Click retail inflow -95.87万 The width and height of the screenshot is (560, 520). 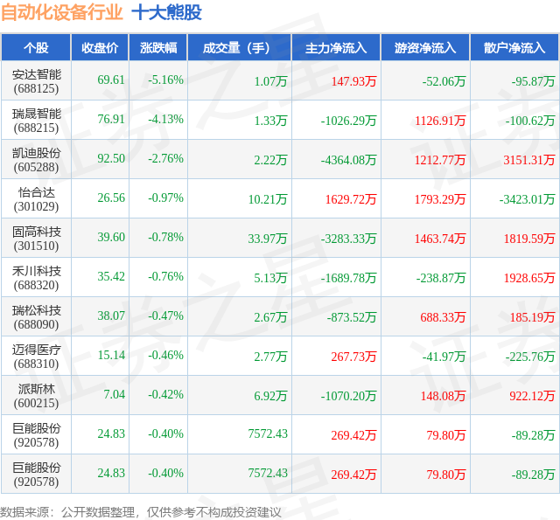[x=533, y=81]
